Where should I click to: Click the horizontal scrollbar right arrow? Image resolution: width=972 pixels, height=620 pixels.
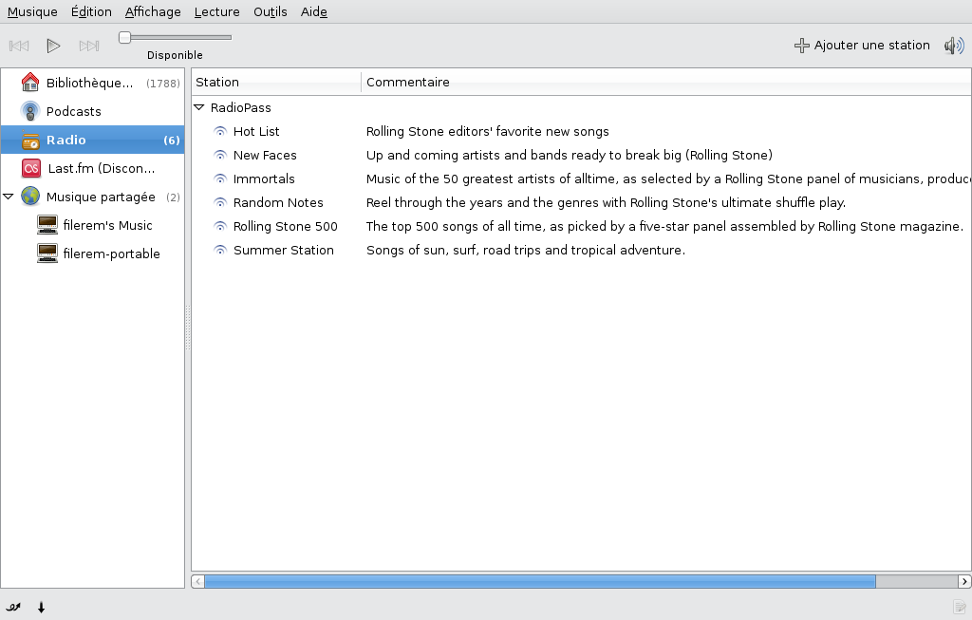[964, 581]
